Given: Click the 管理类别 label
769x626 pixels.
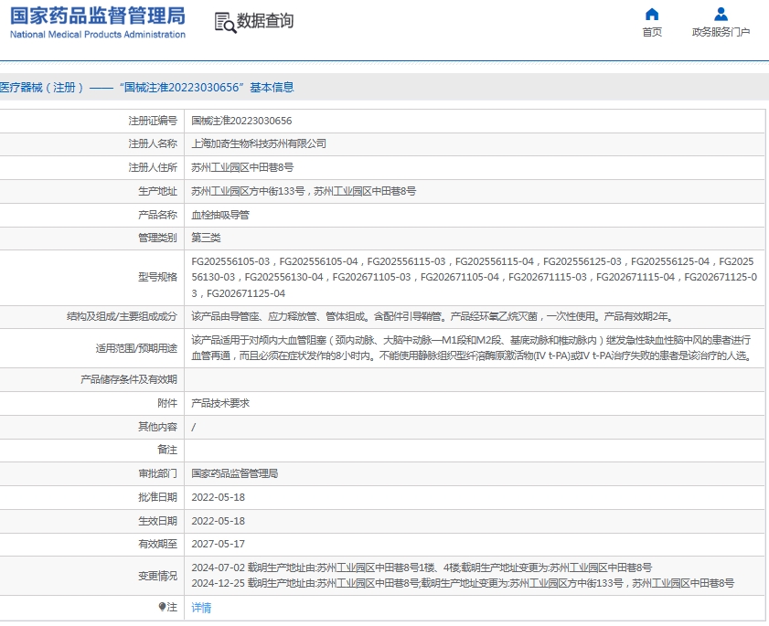Looking at the screenshot, I should (157, 238).
